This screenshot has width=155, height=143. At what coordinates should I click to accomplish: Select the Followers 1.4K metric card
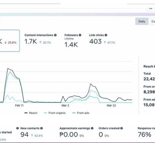point(73,40)
